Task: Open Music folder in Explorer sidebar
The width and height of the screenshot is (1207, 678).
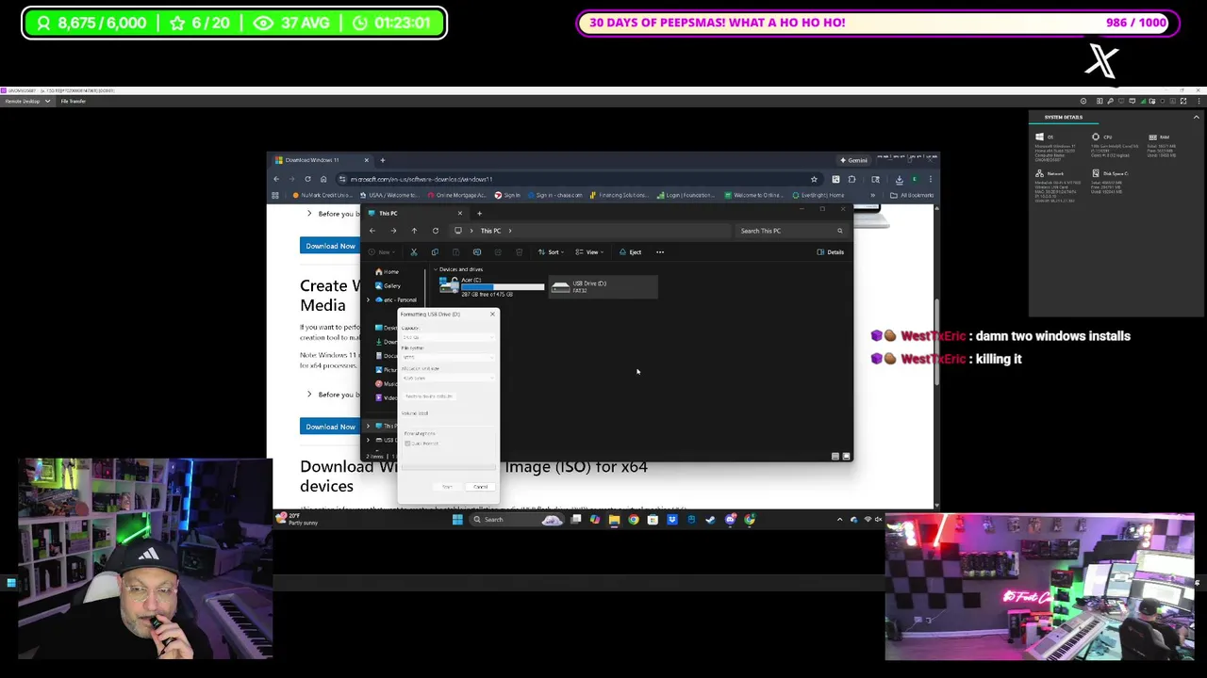Action: (387, 383)
